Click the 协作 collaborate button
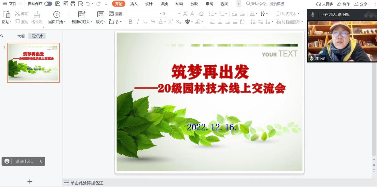 pos(343,4)
